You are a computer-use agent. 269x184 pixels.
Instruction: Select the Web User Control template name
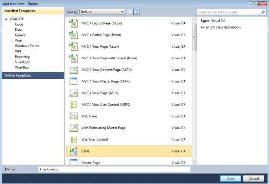[x=95, y=140]
